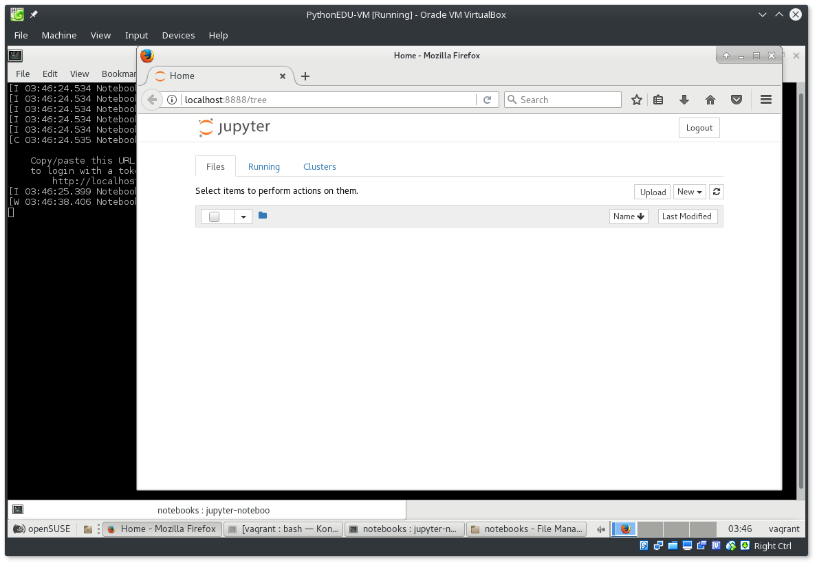
Task: Close the Home tab in Firefox
Action: [x=283, y=76]
